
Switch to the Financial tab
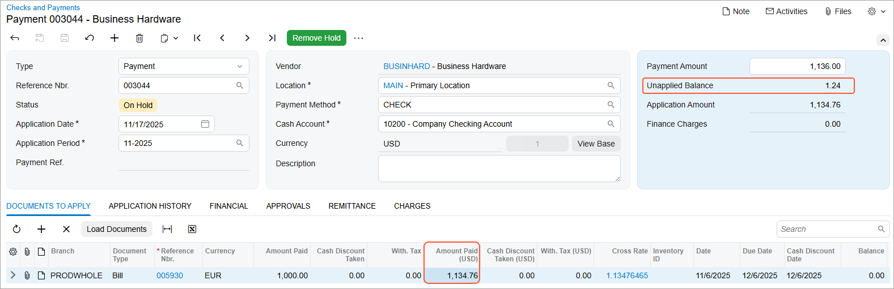point(228,206)
